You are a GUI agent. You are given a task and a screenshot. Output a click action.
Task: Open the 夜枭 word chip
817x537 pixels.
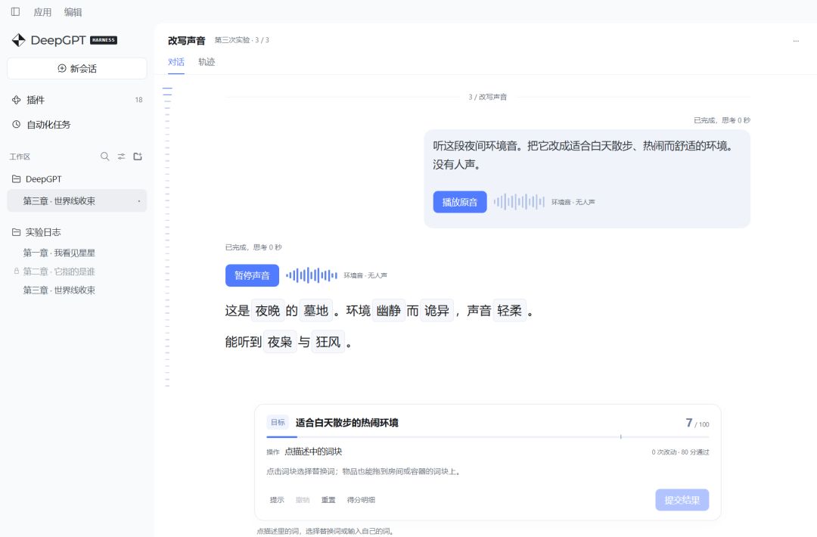coord(280,342)
